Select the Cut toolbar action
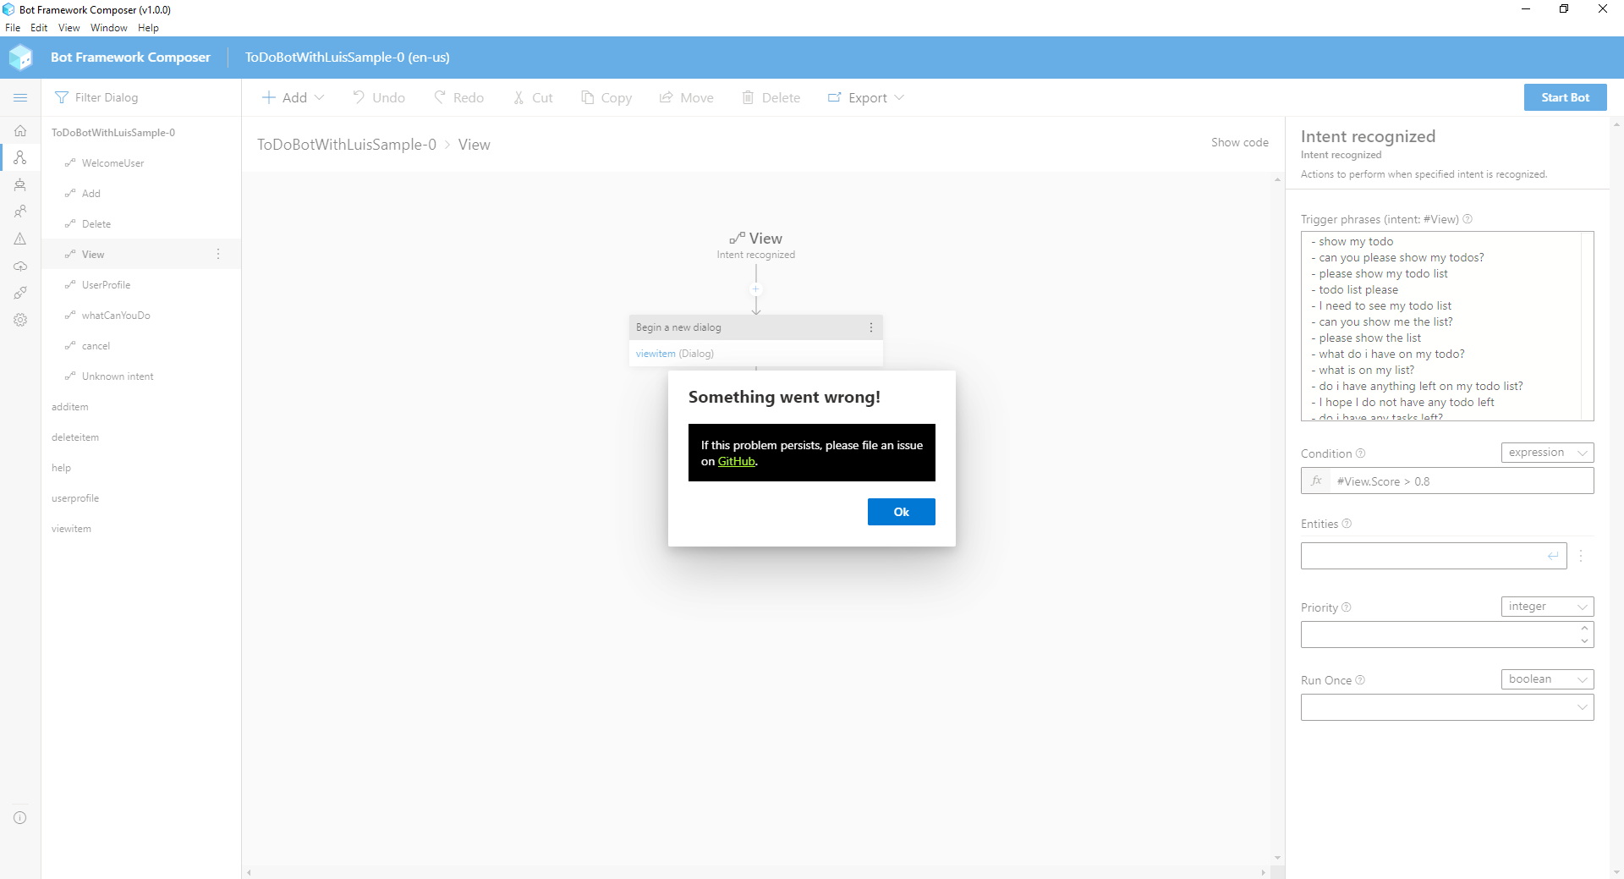The image size is (1624, 879). click(533, 97)
